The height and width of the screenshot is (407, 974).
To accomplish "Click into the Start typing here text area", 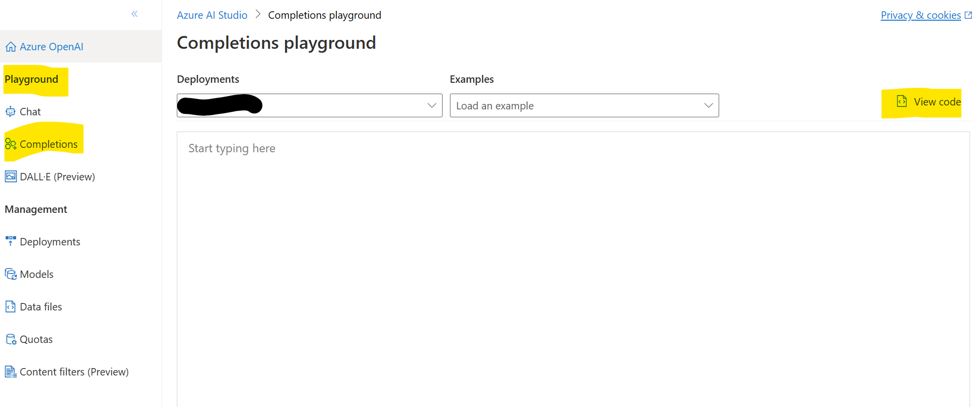I will pyautogui.click(x=573, y=269).
